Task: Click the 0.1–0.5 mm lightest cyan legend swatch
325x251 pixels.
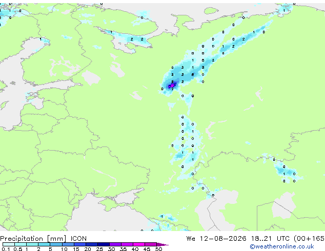Action: (x=9, y=244)
